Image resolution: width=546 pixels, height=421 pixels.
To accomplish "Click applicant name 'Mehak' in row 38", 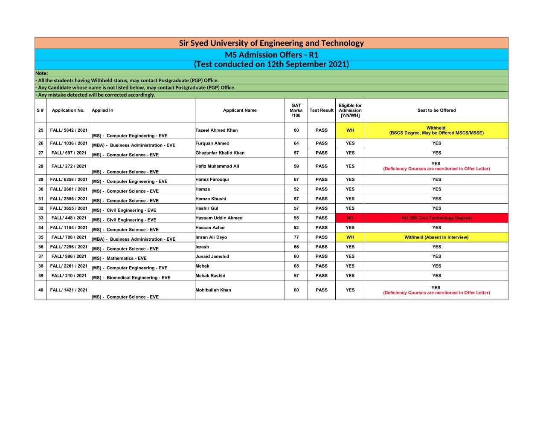I will coord(202,266).
